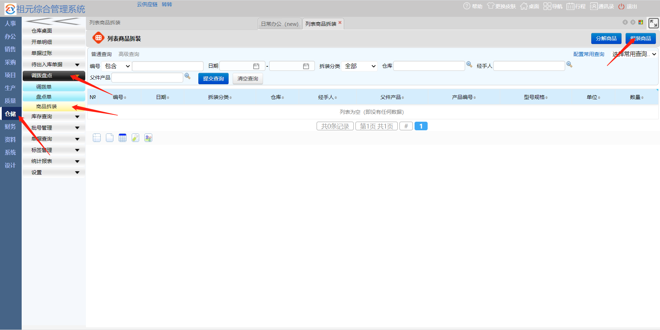The height and width of the screenshot is (330, 660).
Task: Open the 选择常用查询 dropdown
Action: tap(634, 54)
